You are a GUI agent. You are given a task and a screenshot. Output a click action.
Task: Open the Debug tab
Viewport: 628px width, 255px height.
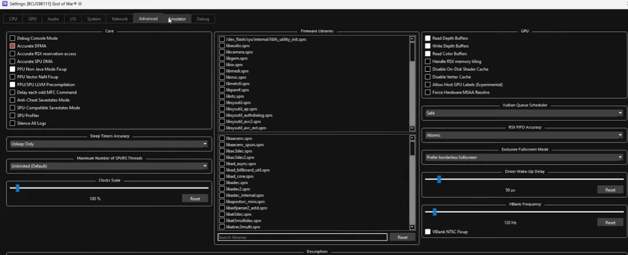click(x=203, y=19)
